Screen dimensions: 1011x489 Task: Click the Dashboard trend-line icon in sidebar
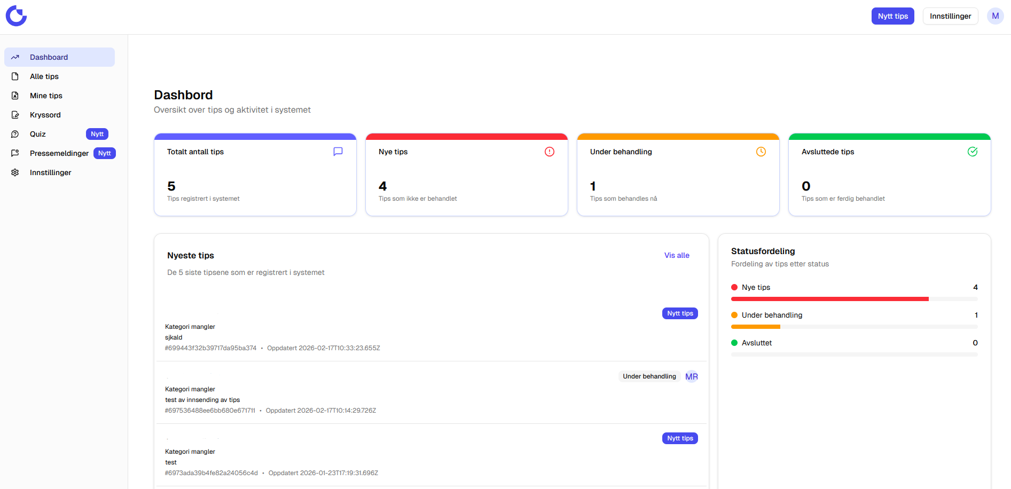click(15, 57)
